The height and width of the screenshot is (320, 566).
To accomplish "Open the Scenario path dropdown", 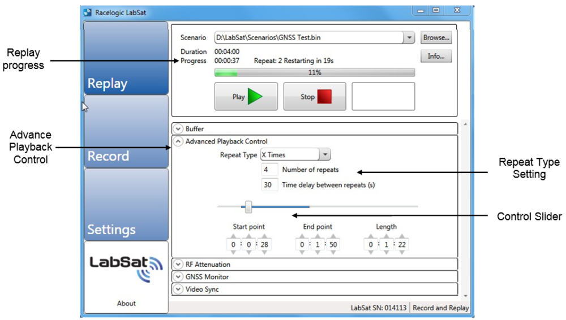I will pos(409,38).
